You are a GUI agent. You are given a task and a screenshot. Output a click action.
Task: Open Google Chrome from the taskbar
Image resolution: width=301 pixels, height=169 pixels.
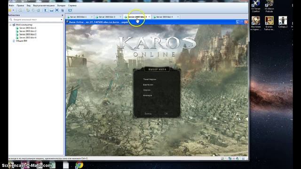coord(79,165)
